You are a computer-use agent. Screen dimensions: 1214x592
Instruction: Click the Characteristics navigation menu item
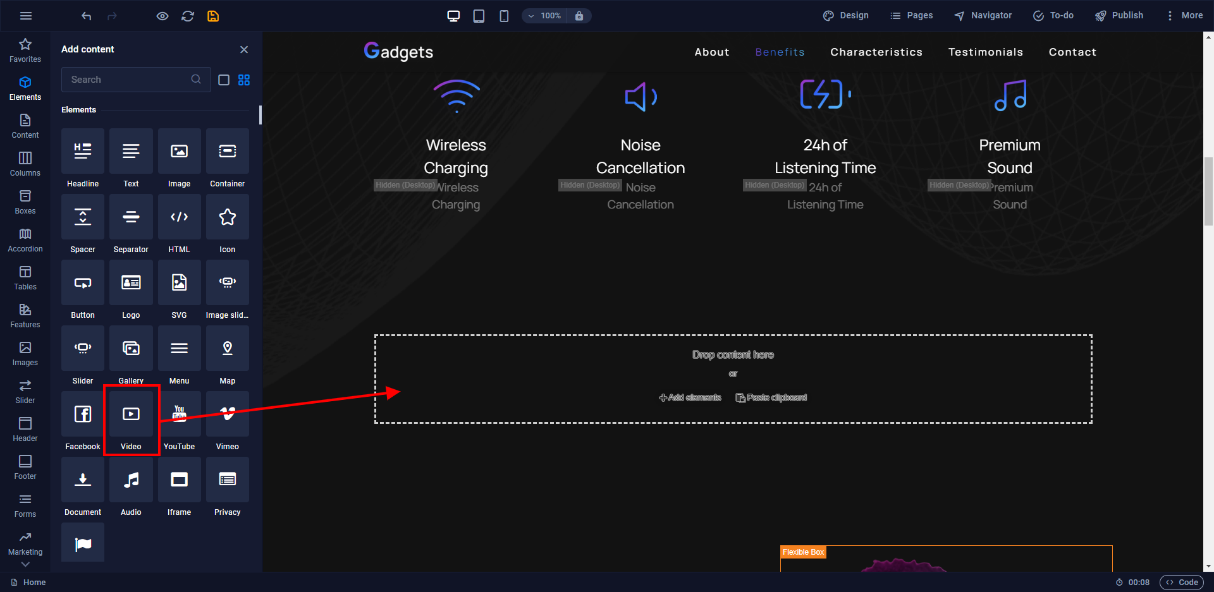point(876,52)
